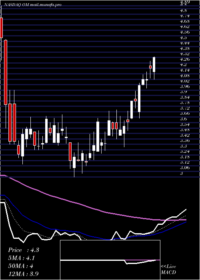Click the '<<Live MACD' label
Image resolution: width=200 pixels, height=280 pixels.
168,270
